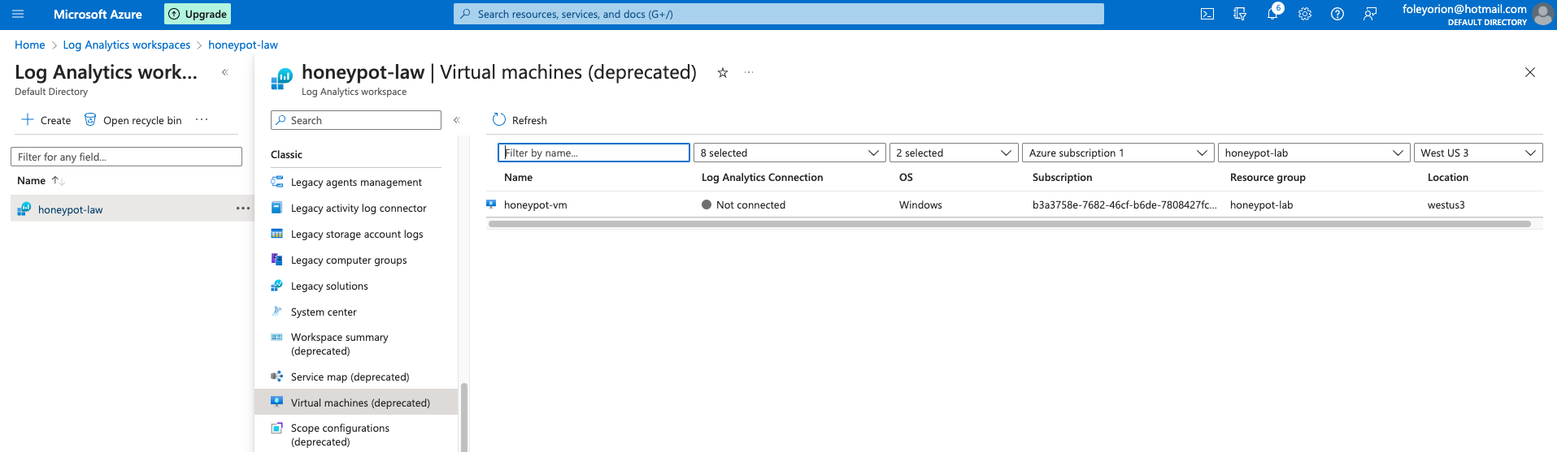
Task: Click the Legacy solutions icon
Action: pyautogui.click(x=277, y=286)
